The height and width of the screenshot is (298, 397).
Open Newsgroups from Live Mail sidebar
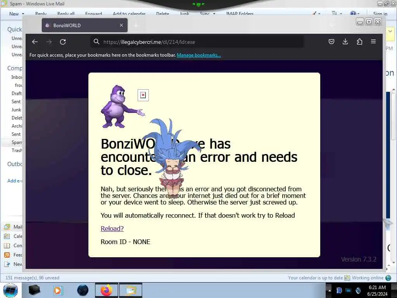[13, 264]
